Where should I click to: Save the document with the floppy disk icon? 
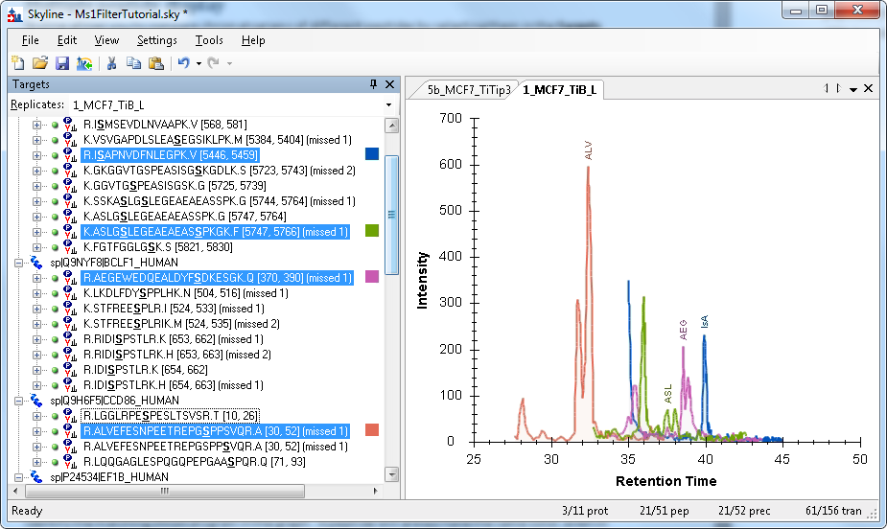[x=61, y=63]
